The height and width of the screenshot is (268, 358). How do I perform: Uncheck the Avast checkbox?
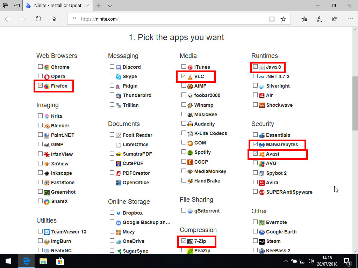[x=256, y=154]
